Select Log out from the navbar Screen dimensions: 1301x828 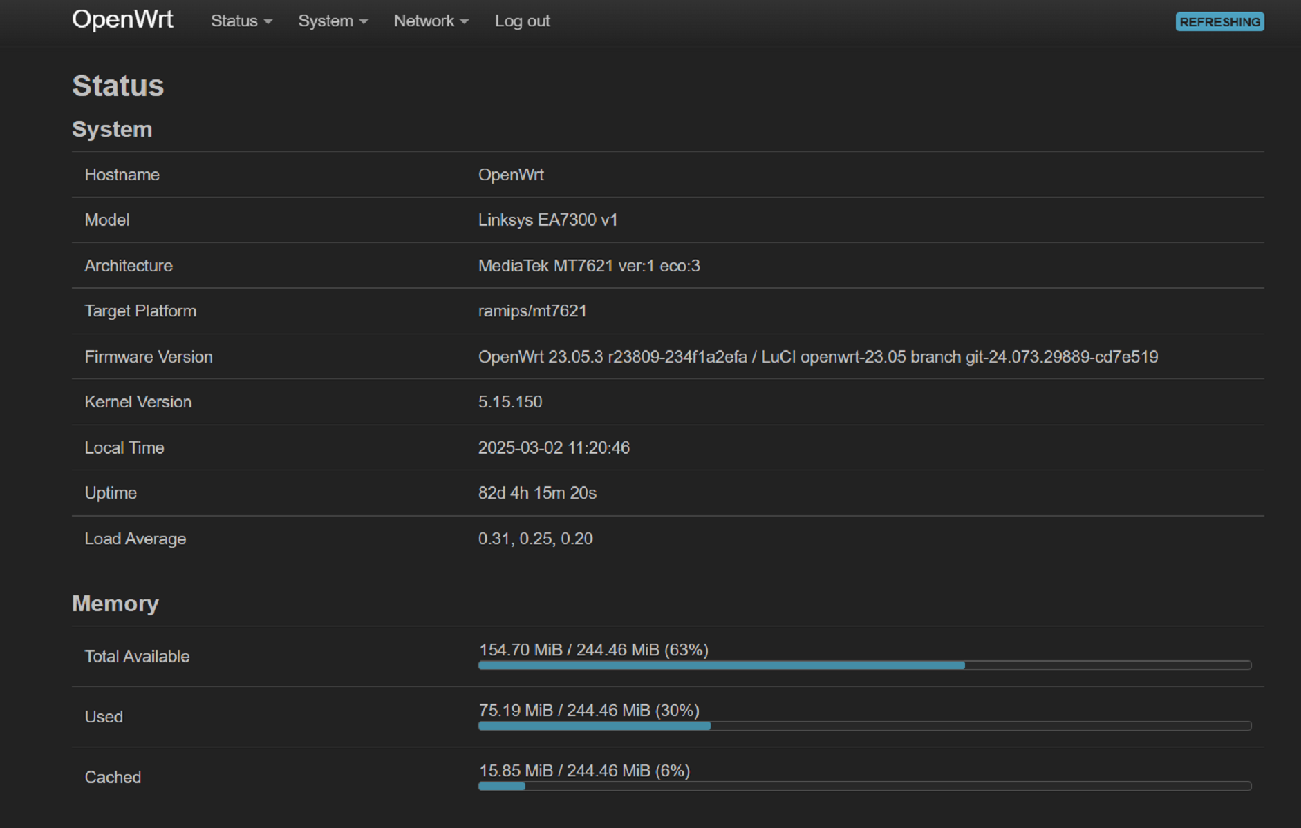pyautogui.click(x=522, y=21)
